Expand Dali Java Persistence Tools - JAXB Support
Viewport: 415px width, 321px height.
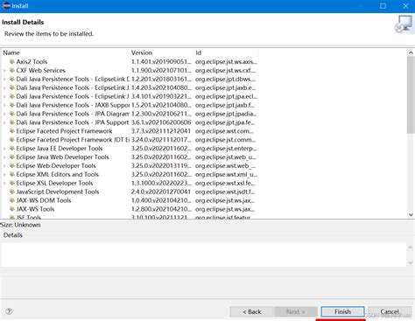click(x=4, y=105)
